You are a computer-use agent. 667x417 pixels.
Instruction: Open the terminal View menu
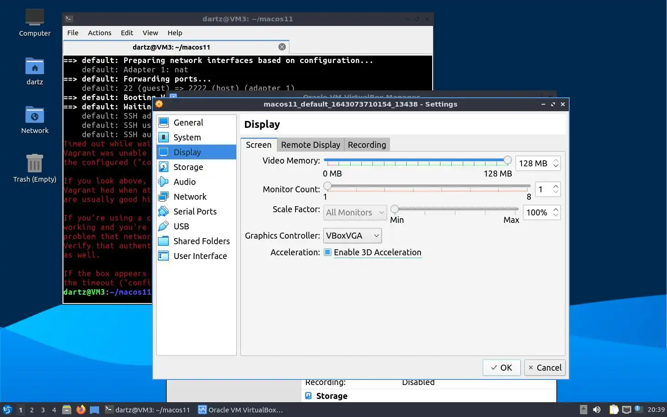tap(150, 33)
